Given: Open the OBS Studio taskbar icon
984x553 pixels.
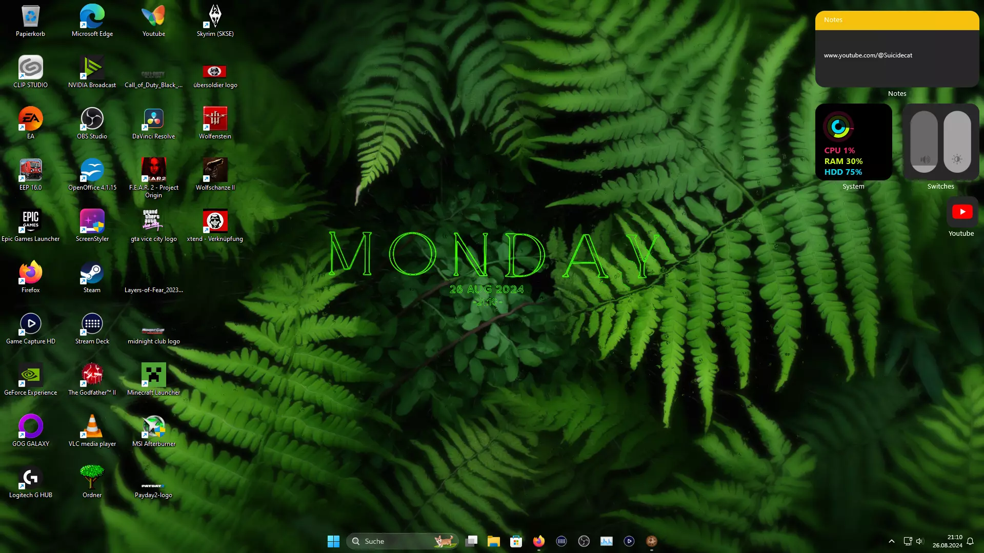Looking at the screenshot, I should tap(584, 541).
